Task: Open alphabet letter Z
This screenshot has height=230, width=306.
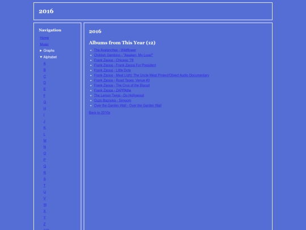Action: (x=45, y=224)
